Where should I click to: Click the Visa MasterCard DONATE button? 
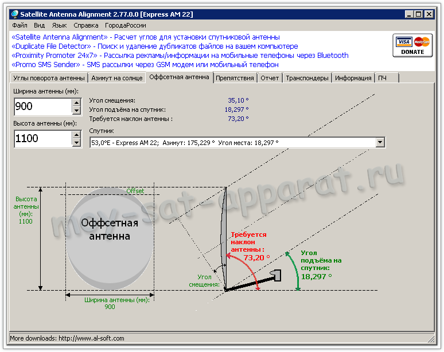pyautogui.click(x=412, y=45)
